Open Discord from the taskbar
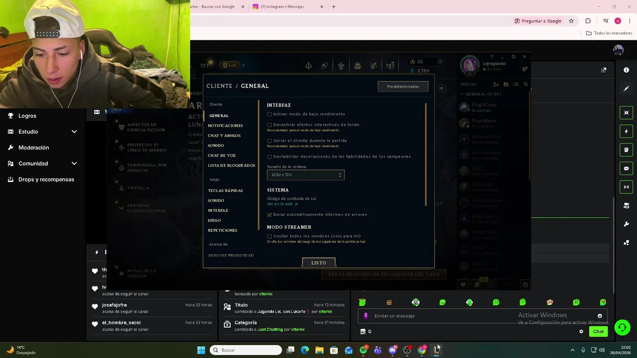Viewport: 637px width, 358px height. (x=393, y=350)
